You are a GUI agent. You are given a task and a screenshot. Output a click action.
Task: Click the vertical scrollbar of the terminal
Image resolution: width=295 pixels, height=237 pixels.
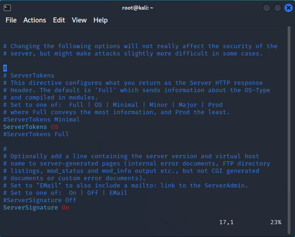coord(289,130)
